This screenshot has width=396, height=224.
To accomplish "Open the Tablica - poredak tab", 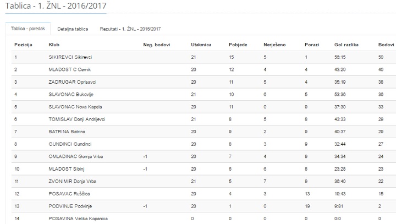I will click(x=28, y=29).
